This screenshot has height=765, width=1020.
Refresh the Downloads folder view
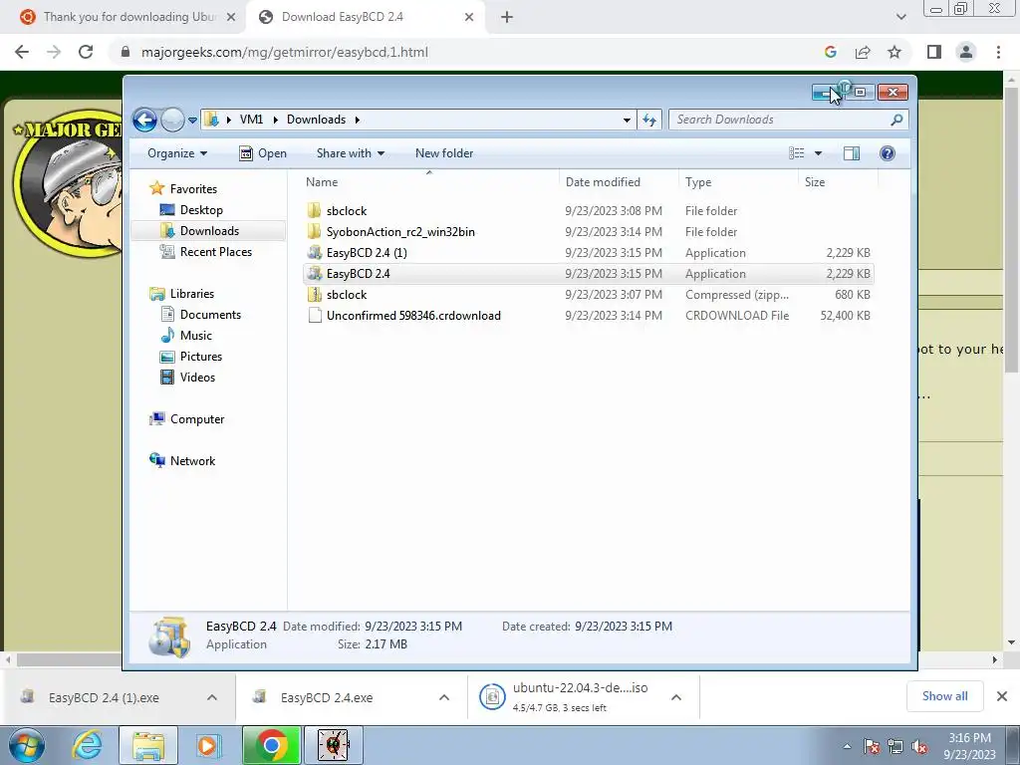tap(649, 120)
